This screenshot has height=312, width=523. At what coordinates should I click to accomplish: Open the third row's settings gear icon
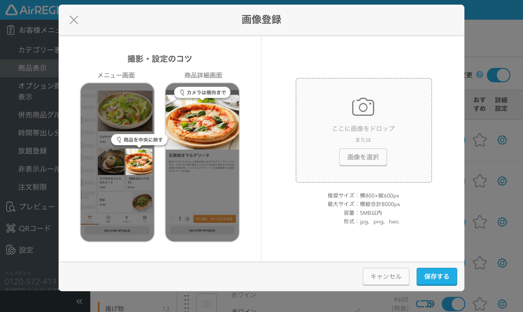502,222
